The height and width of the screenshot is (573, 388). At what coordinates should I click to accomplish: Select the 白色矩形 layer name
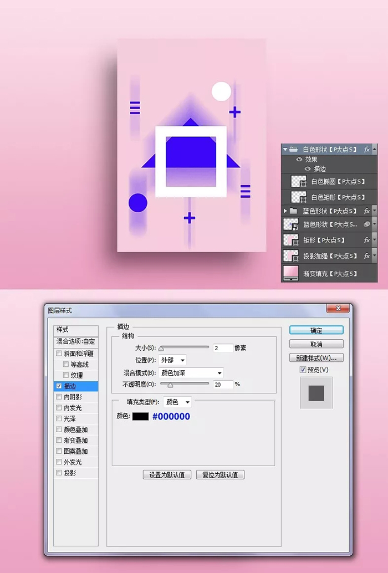pos(338,197)
